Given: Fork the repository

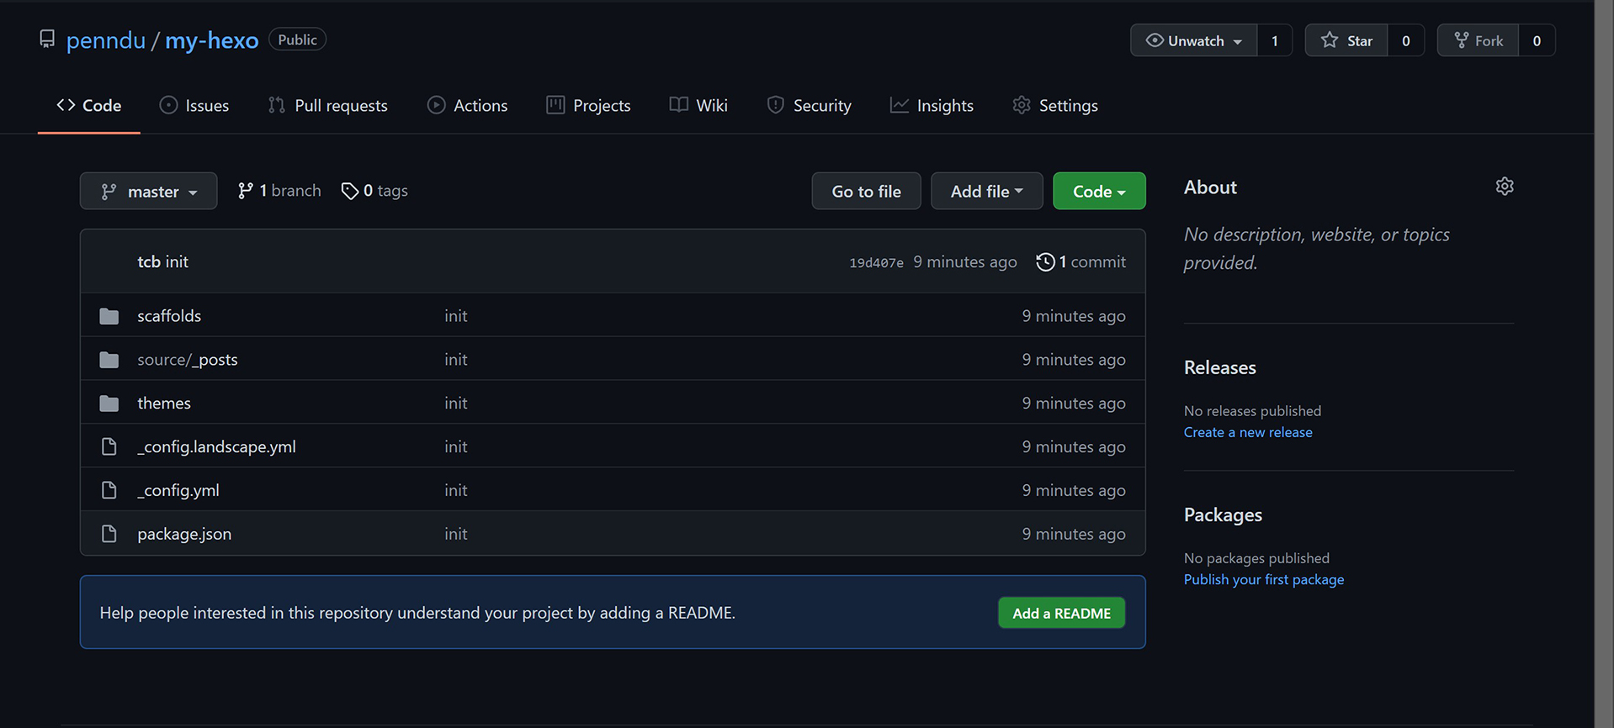Looking at the screenshot, I should coord(1479,40).
